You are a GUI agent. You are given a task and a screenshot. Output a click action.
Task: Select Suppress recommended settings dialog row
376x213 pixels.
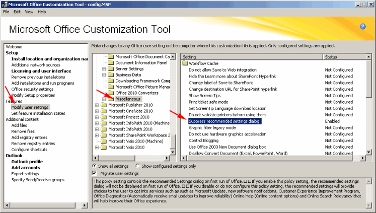[x=224, y=121]
